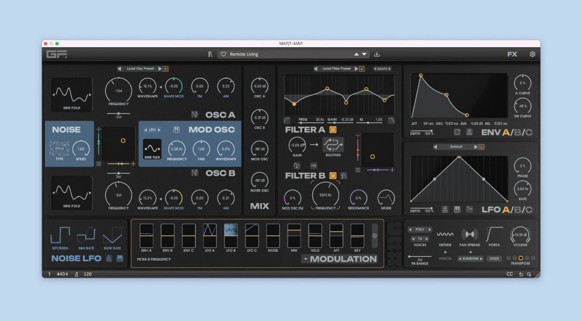
Task: Open the Load Osc Preset dropdown
Action: (138, 69)
